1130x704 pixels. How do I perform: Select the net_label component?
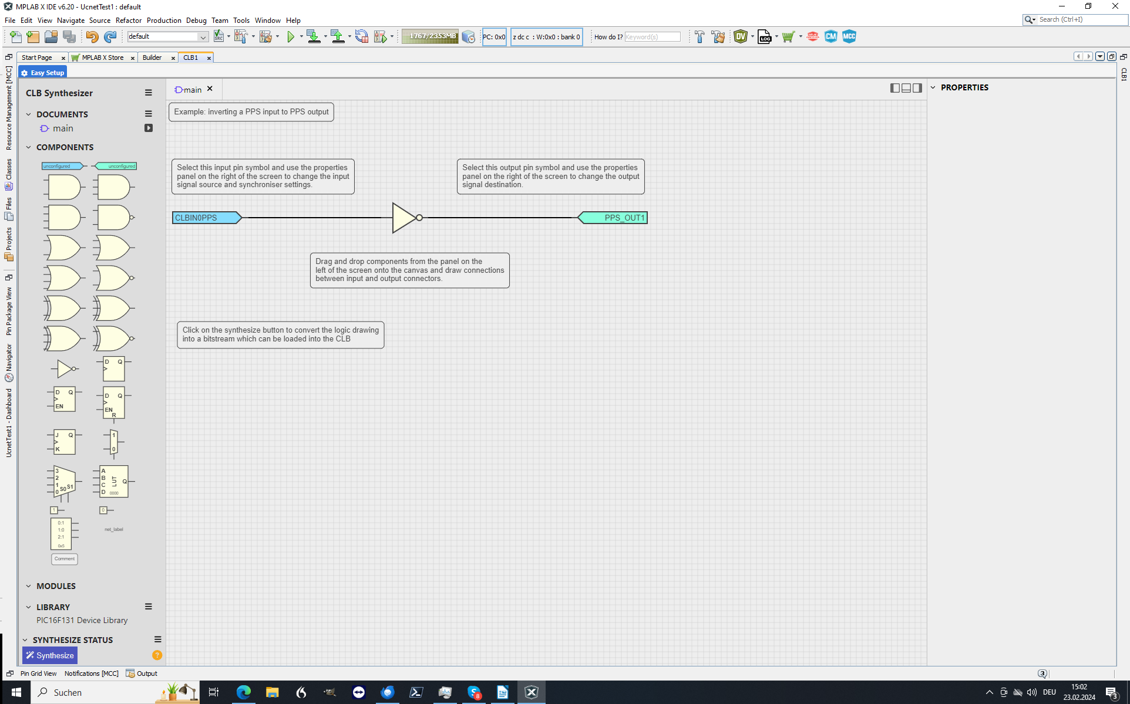pyautogui.click(x=114, y=529)
